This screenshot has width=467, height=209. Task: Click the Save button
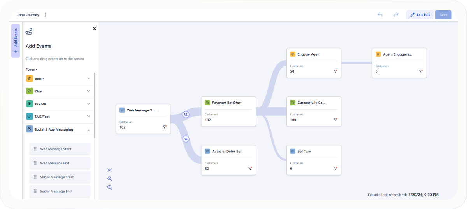pyautogui.click(x=443, y=15)
